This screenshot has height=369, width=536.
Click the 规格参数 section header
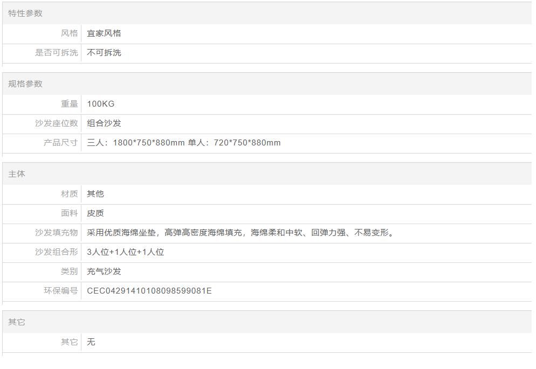[25, 84]
